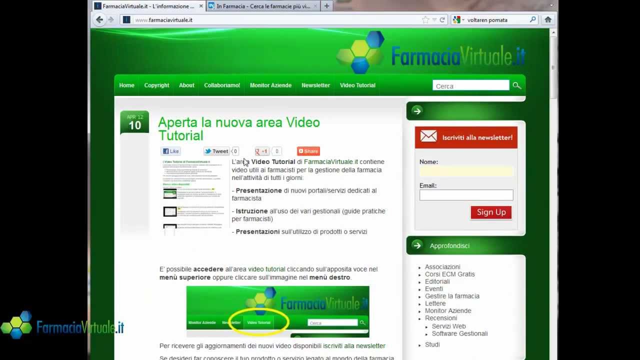Click the arrow icon beside Approfondisci
Image resolution: width=640 pixels, height=360 pixels.
pos(417,245)
